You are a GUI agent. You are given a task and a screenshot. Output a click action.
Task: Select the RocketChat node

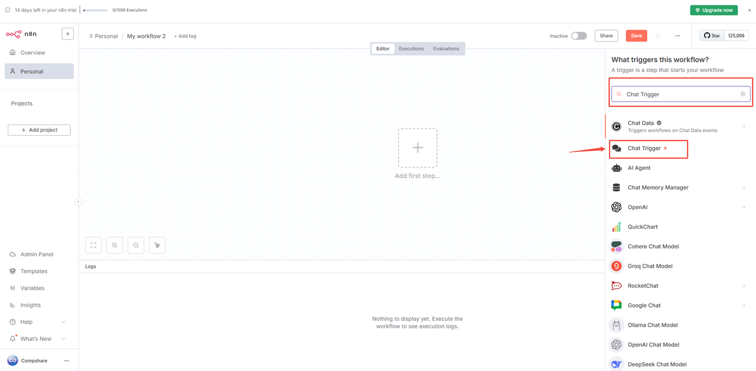(x=680, y=286)
